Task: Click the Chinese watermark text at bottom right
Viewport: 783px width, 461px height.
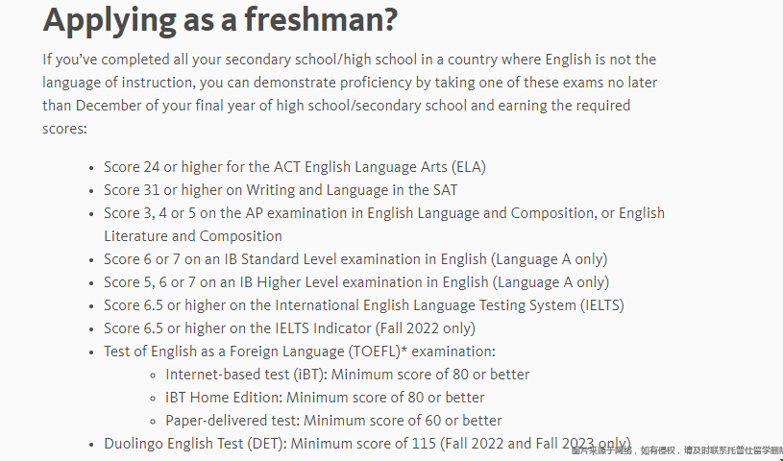Action: (676, 450)
